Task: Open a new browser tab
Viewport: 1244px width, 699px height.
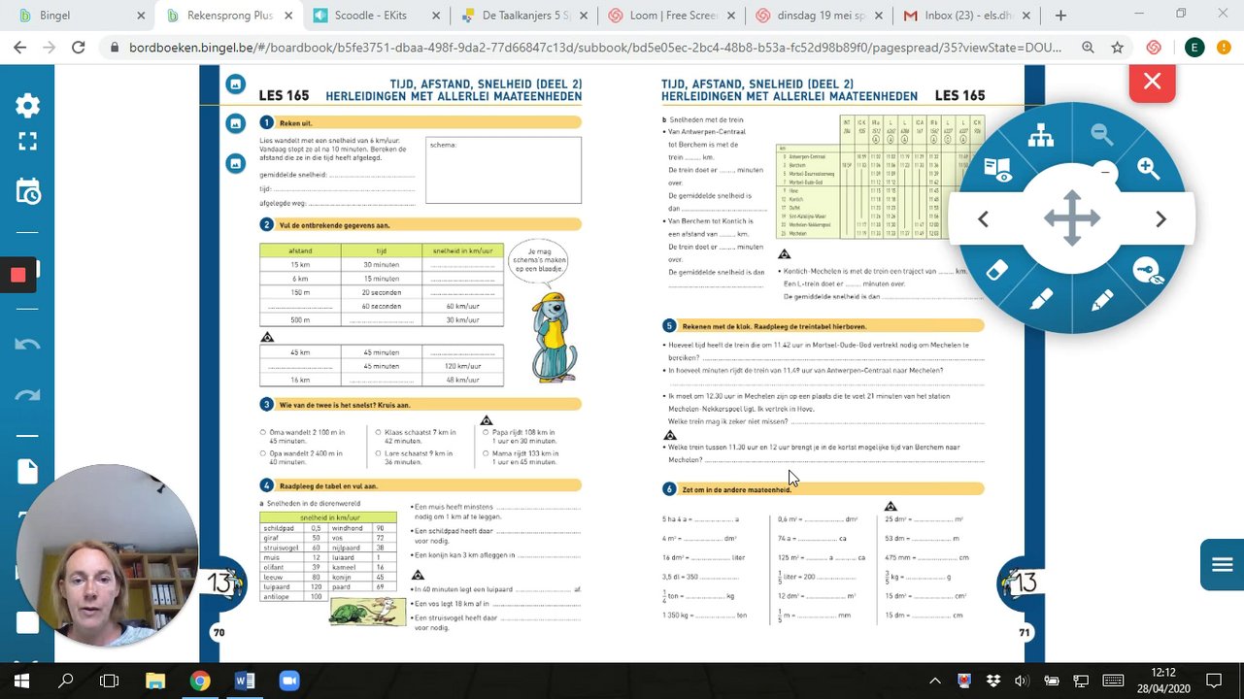Action: (x=1060, y=16)
